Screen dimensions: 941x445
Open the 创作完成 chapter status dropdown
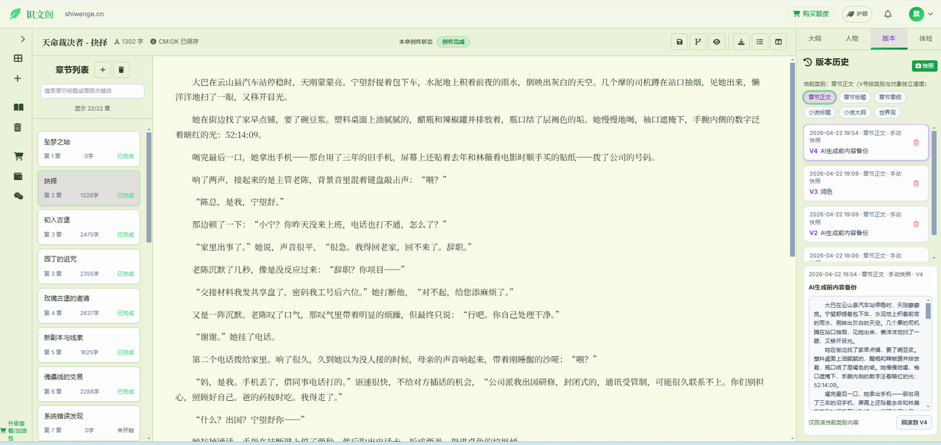click(x=453, y=42)
